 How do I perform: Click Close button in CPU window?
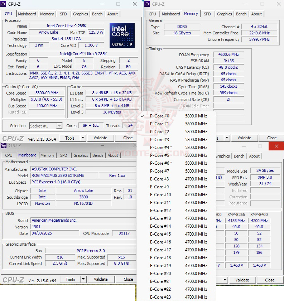[128, 138]
